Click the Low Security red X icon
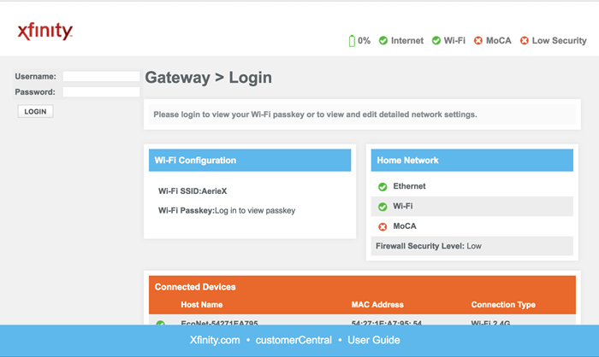 525,40
